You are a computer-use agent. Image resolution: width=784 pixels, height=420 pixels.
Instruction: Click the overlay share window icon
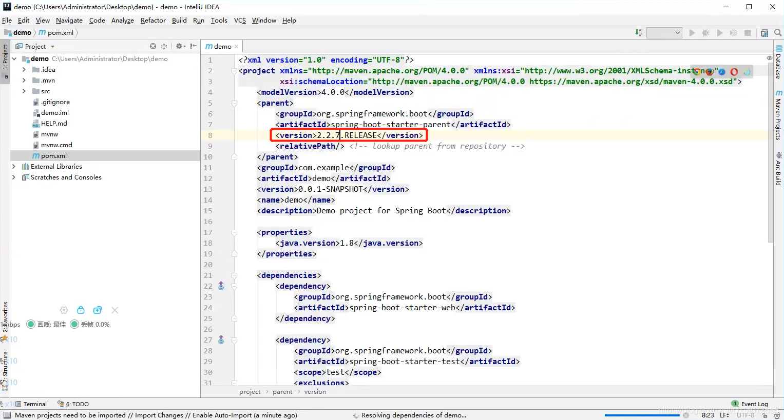[98, 310]
